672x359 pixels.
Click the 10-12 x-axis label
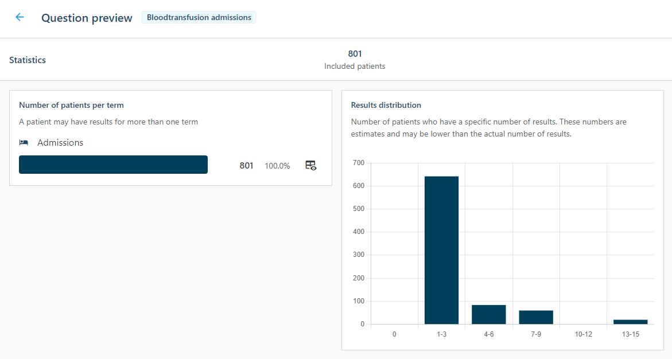(x=583, y=334)
